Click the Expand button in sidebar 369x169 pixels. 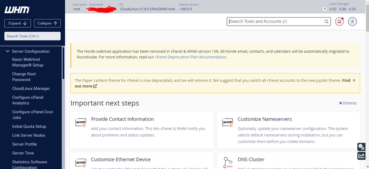17,23
